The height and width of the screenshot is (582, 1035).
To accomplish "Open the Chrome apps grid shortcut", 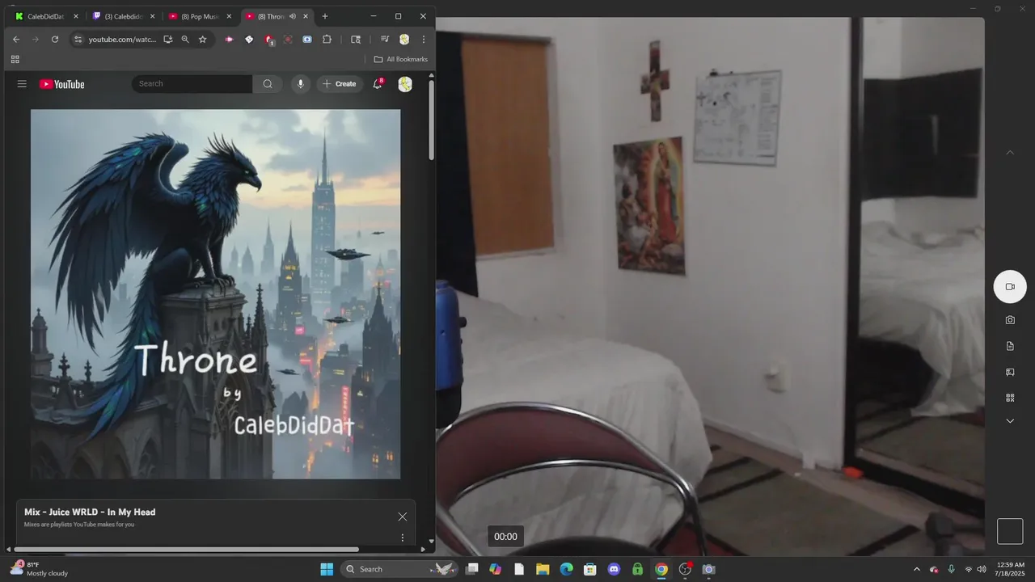I will coord(15,59).
